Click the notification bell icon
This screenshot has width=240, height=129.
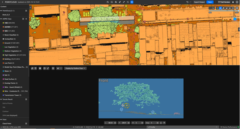(233, 2)
